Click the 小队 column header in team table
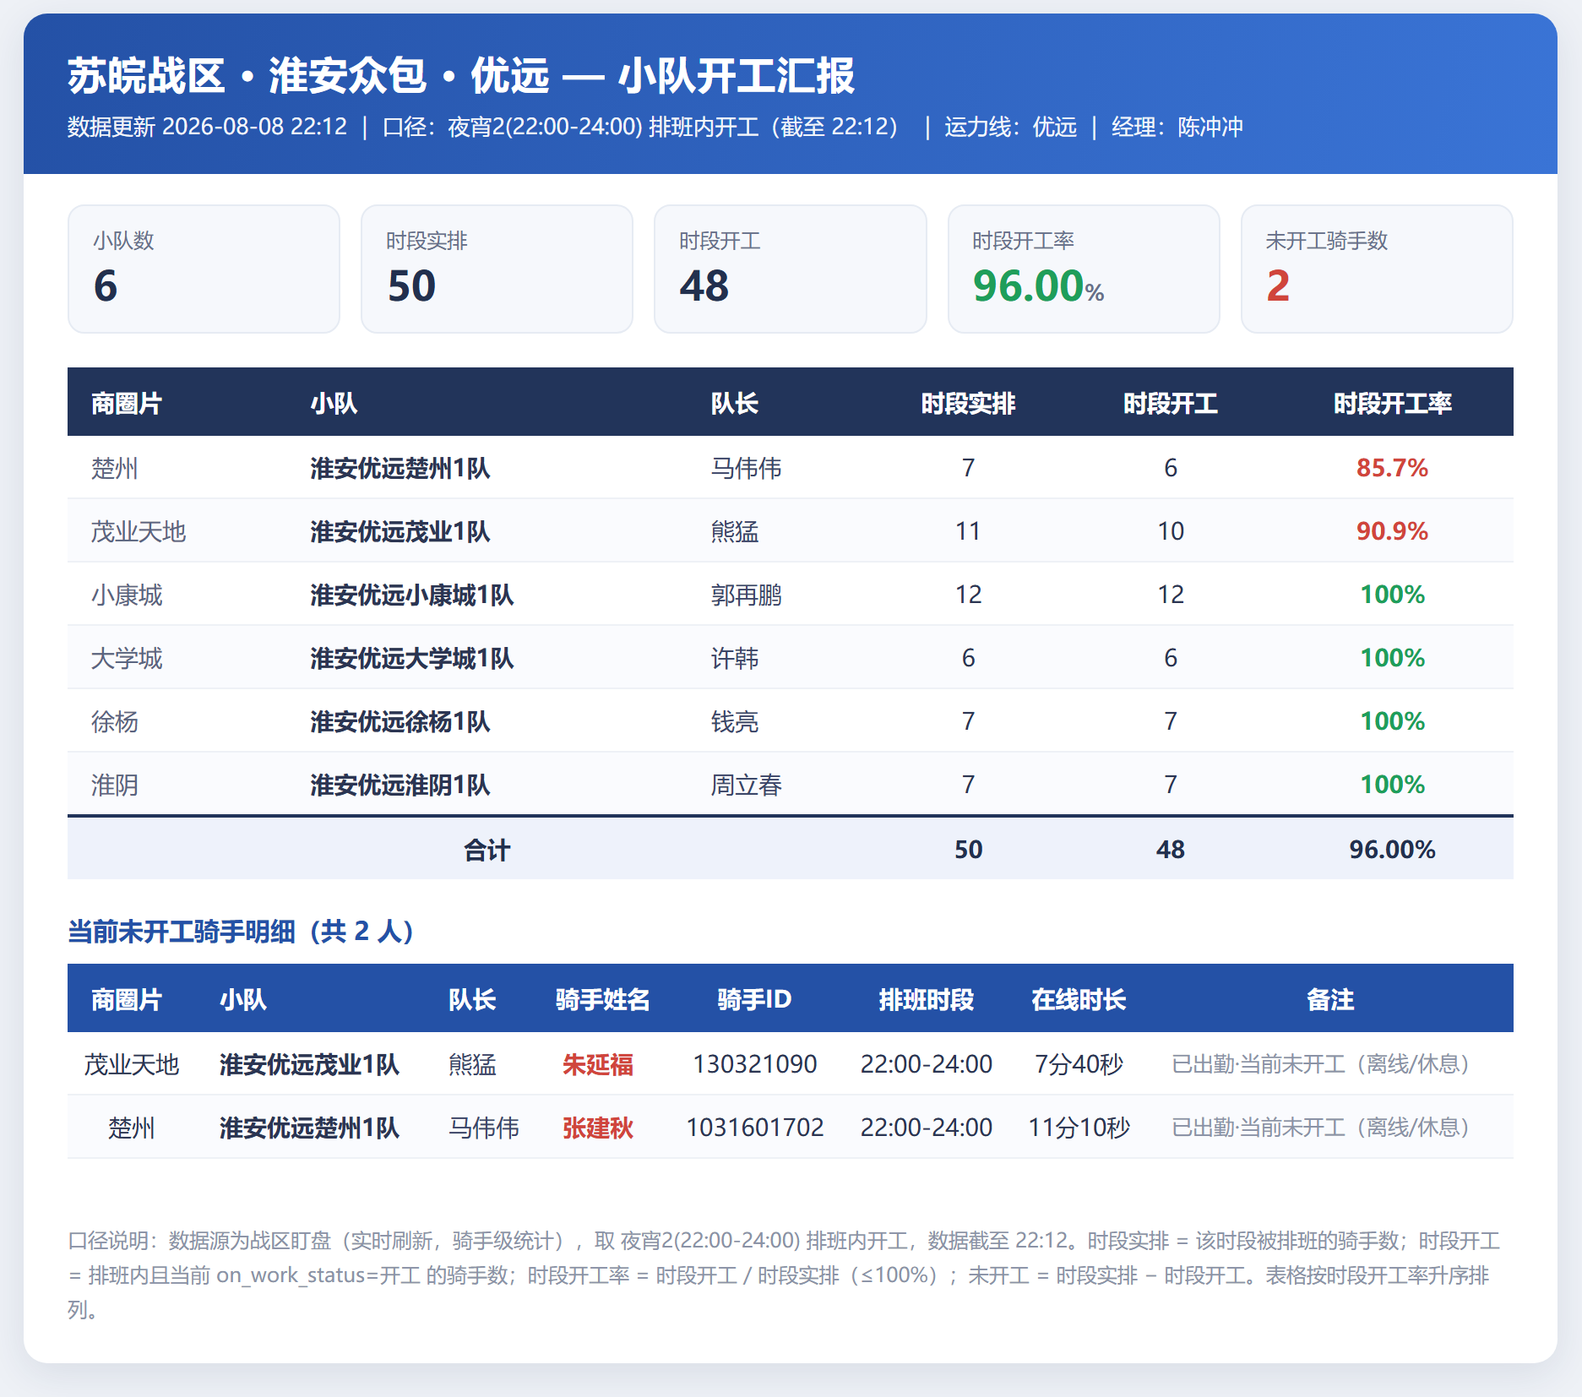 click(x=334, y=403)
